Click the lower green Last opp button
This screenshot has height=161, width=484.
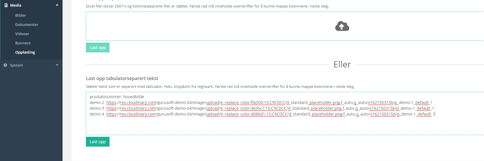pyautogui.click(x=98, y=142)
